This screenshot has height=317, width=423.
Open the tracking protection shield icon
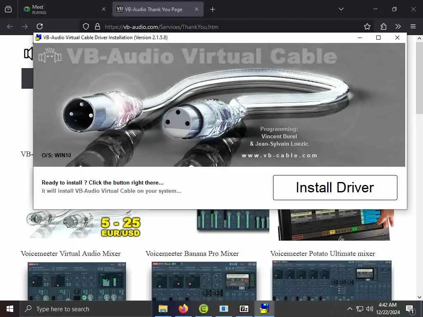point(86,26)
